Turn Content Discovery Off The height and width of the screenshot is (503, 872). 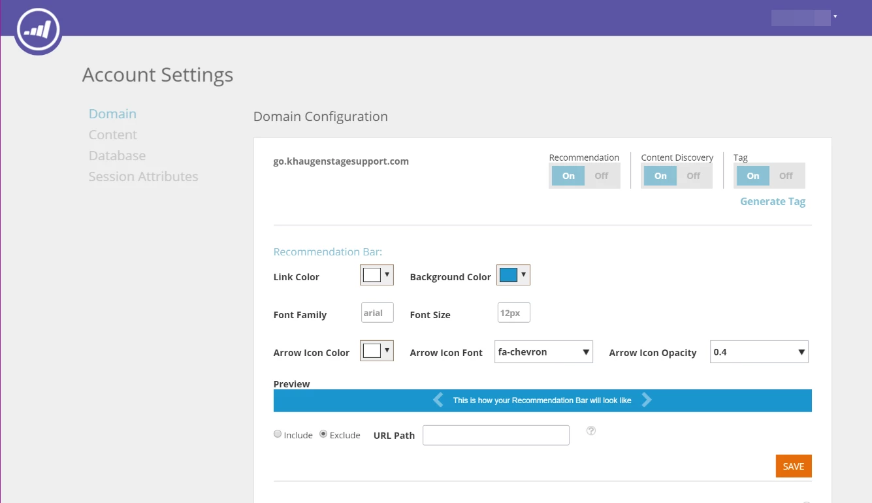click(x=694, y=176)
